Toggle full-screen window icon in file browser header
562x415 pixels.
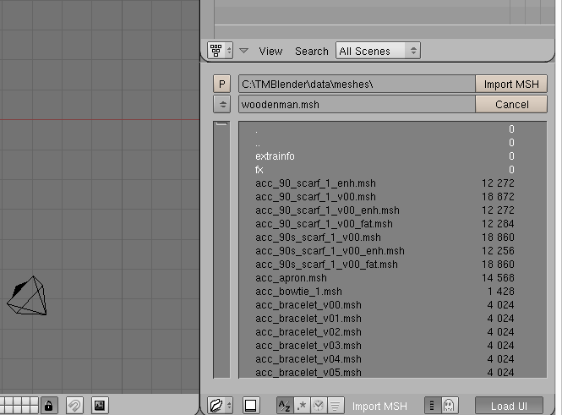[x=250, y=406]
